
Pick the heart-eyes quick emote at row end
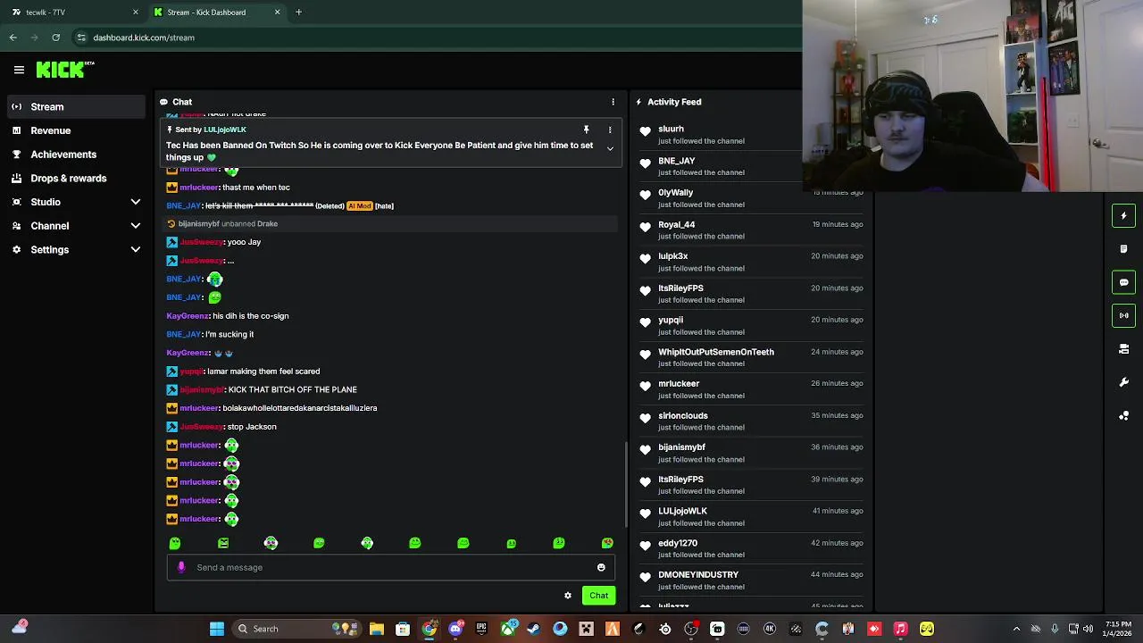[607, 543]
